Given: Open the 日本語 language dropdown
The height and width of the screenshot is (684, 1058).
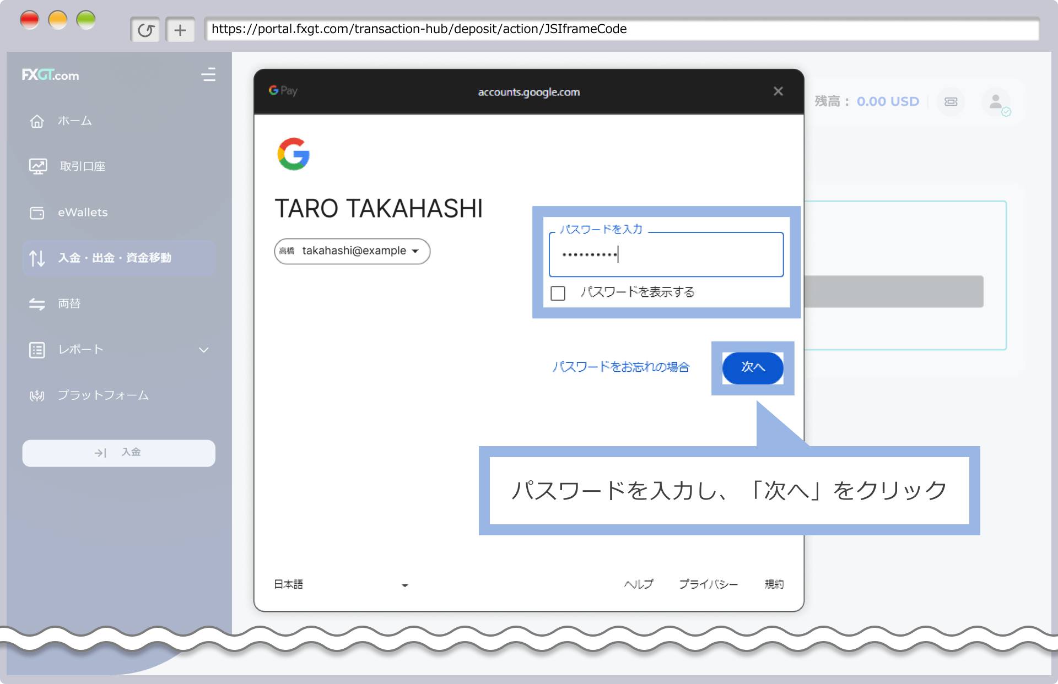Looking at the screenshot, I should 341,584.
